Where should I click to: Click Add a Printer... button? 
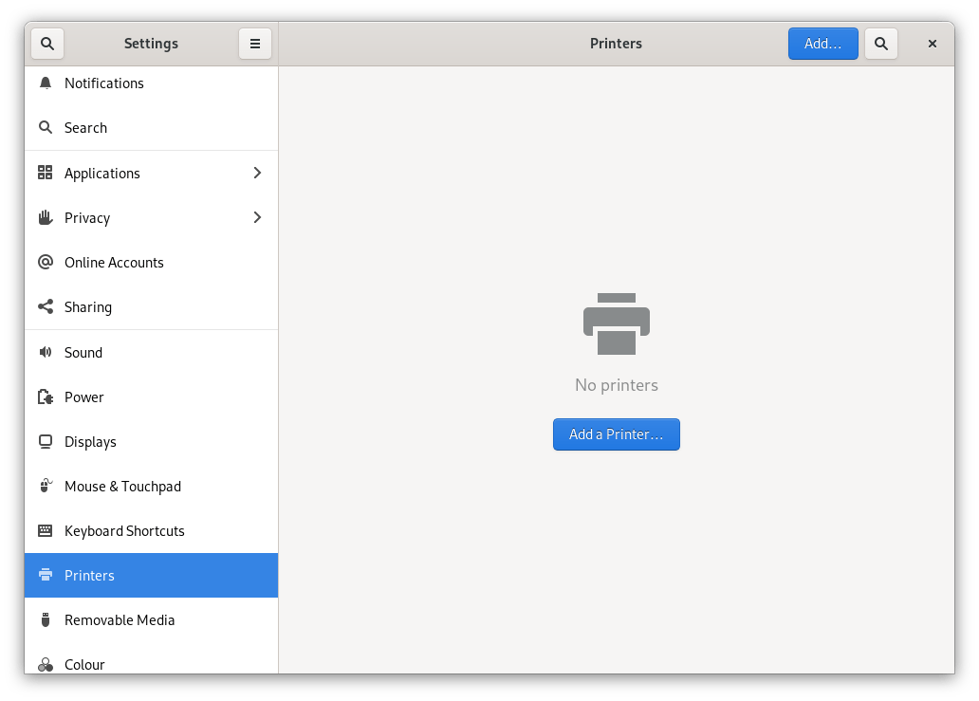[x=616, y=434]
